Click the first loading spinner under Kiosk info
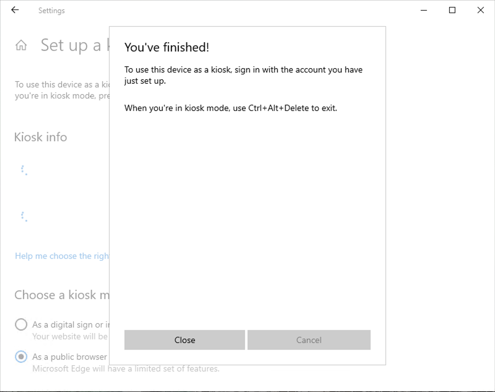 coord(24,170)
